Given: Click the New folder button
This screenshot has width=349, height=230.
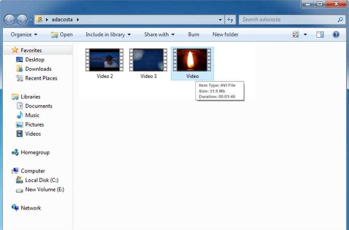Looking at the screenshot, I should (225, 34).
